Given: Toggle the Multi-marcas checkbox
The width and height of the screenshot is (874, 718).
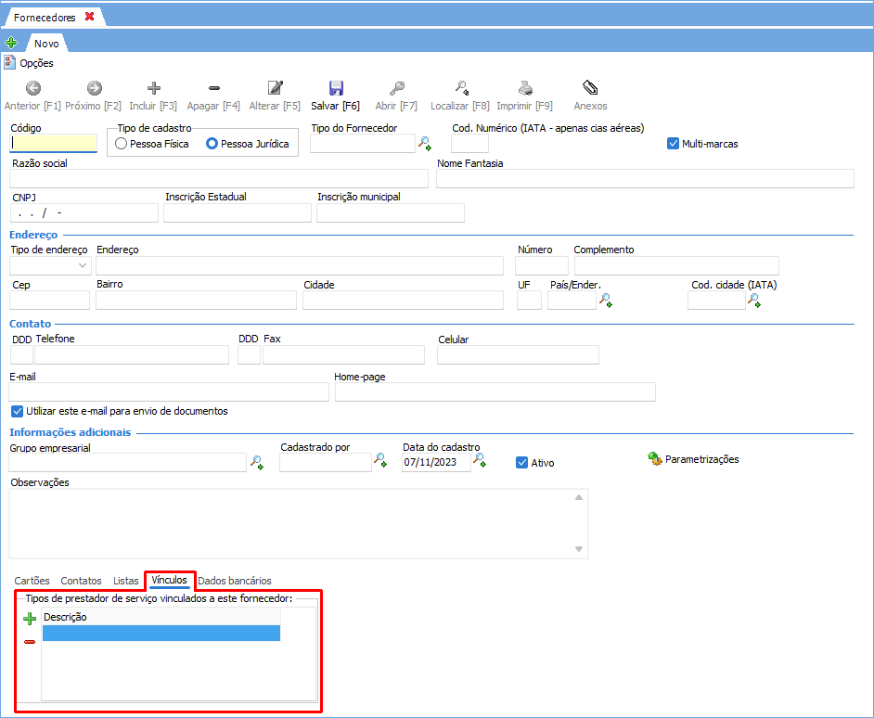Looking at the screenshot, I should coord(673,144).
